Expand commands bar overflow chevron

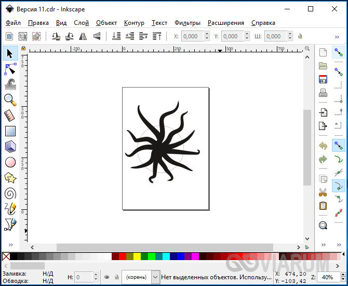click(337, 37)
